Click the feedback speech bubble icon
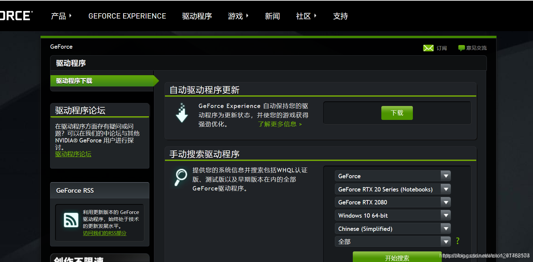This screenshot has width=533, height=262. tap(461, 48)
